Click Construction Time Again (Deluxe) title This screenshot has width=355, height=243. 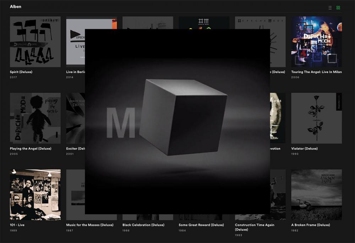[255, 227]
